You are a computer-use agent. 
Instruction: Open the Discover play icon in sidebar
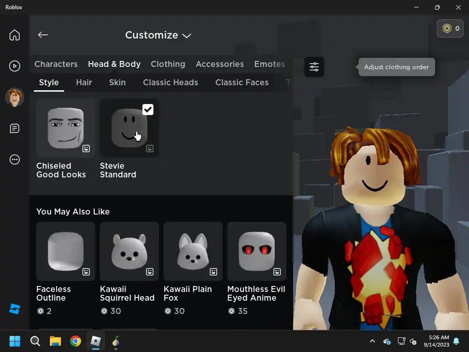pos(14,66)
